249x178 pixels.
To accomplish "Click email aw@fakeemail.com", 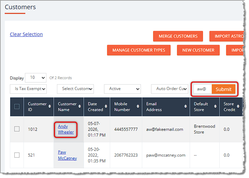I will click(x=164, y=129).
